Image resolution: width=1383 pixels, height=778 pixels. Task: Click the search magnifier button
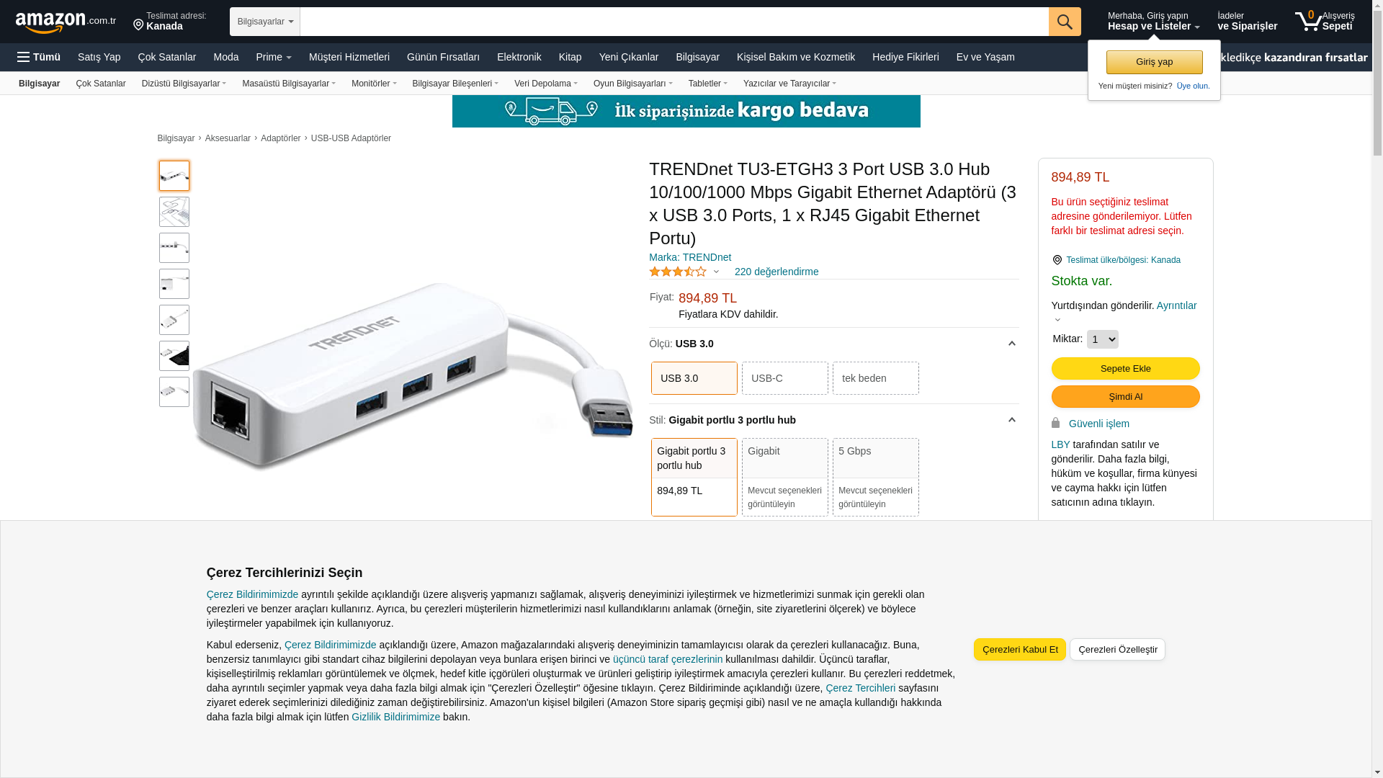(x=1065, y=22)
